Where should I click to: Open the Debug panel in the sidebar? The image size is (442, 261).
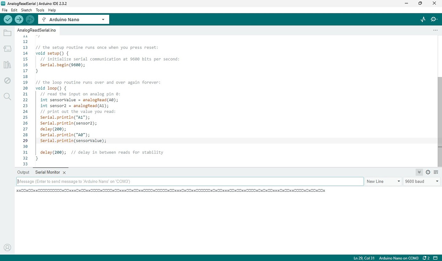click(7, 81)
